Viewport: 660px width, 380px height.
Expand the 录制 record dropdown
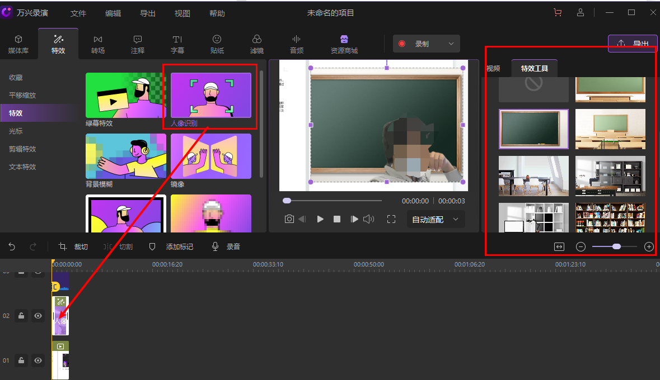coord(451,44)
